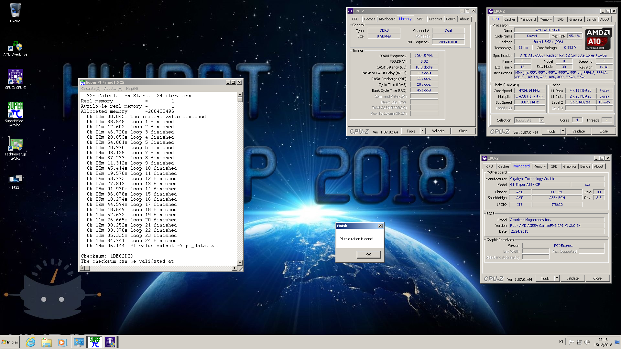
Task: Click the network tray icon
Action: click(579, 342)
